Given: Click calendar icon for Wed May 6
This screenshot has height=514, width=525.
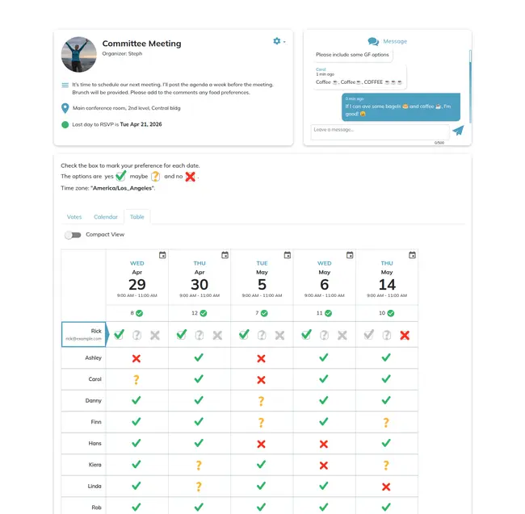Looking at the screenshot, I should [x=350, y=255].
